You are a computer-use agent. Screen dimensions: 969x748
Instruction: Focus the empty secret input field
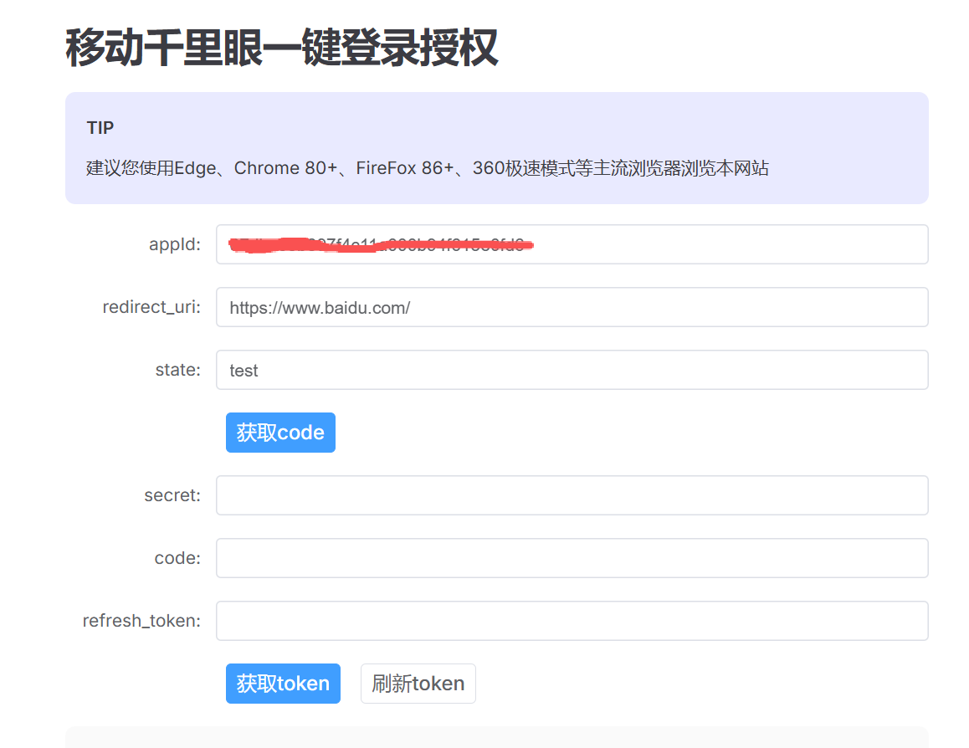(x=572, y=495)
